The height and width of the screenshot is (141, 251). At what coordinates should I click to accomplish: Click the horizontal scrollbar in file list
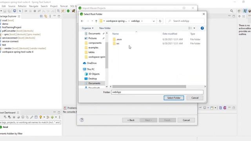[x=149, y=87]
